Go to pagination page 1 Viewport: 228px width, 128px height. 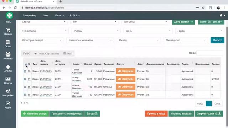click(209, 103)
